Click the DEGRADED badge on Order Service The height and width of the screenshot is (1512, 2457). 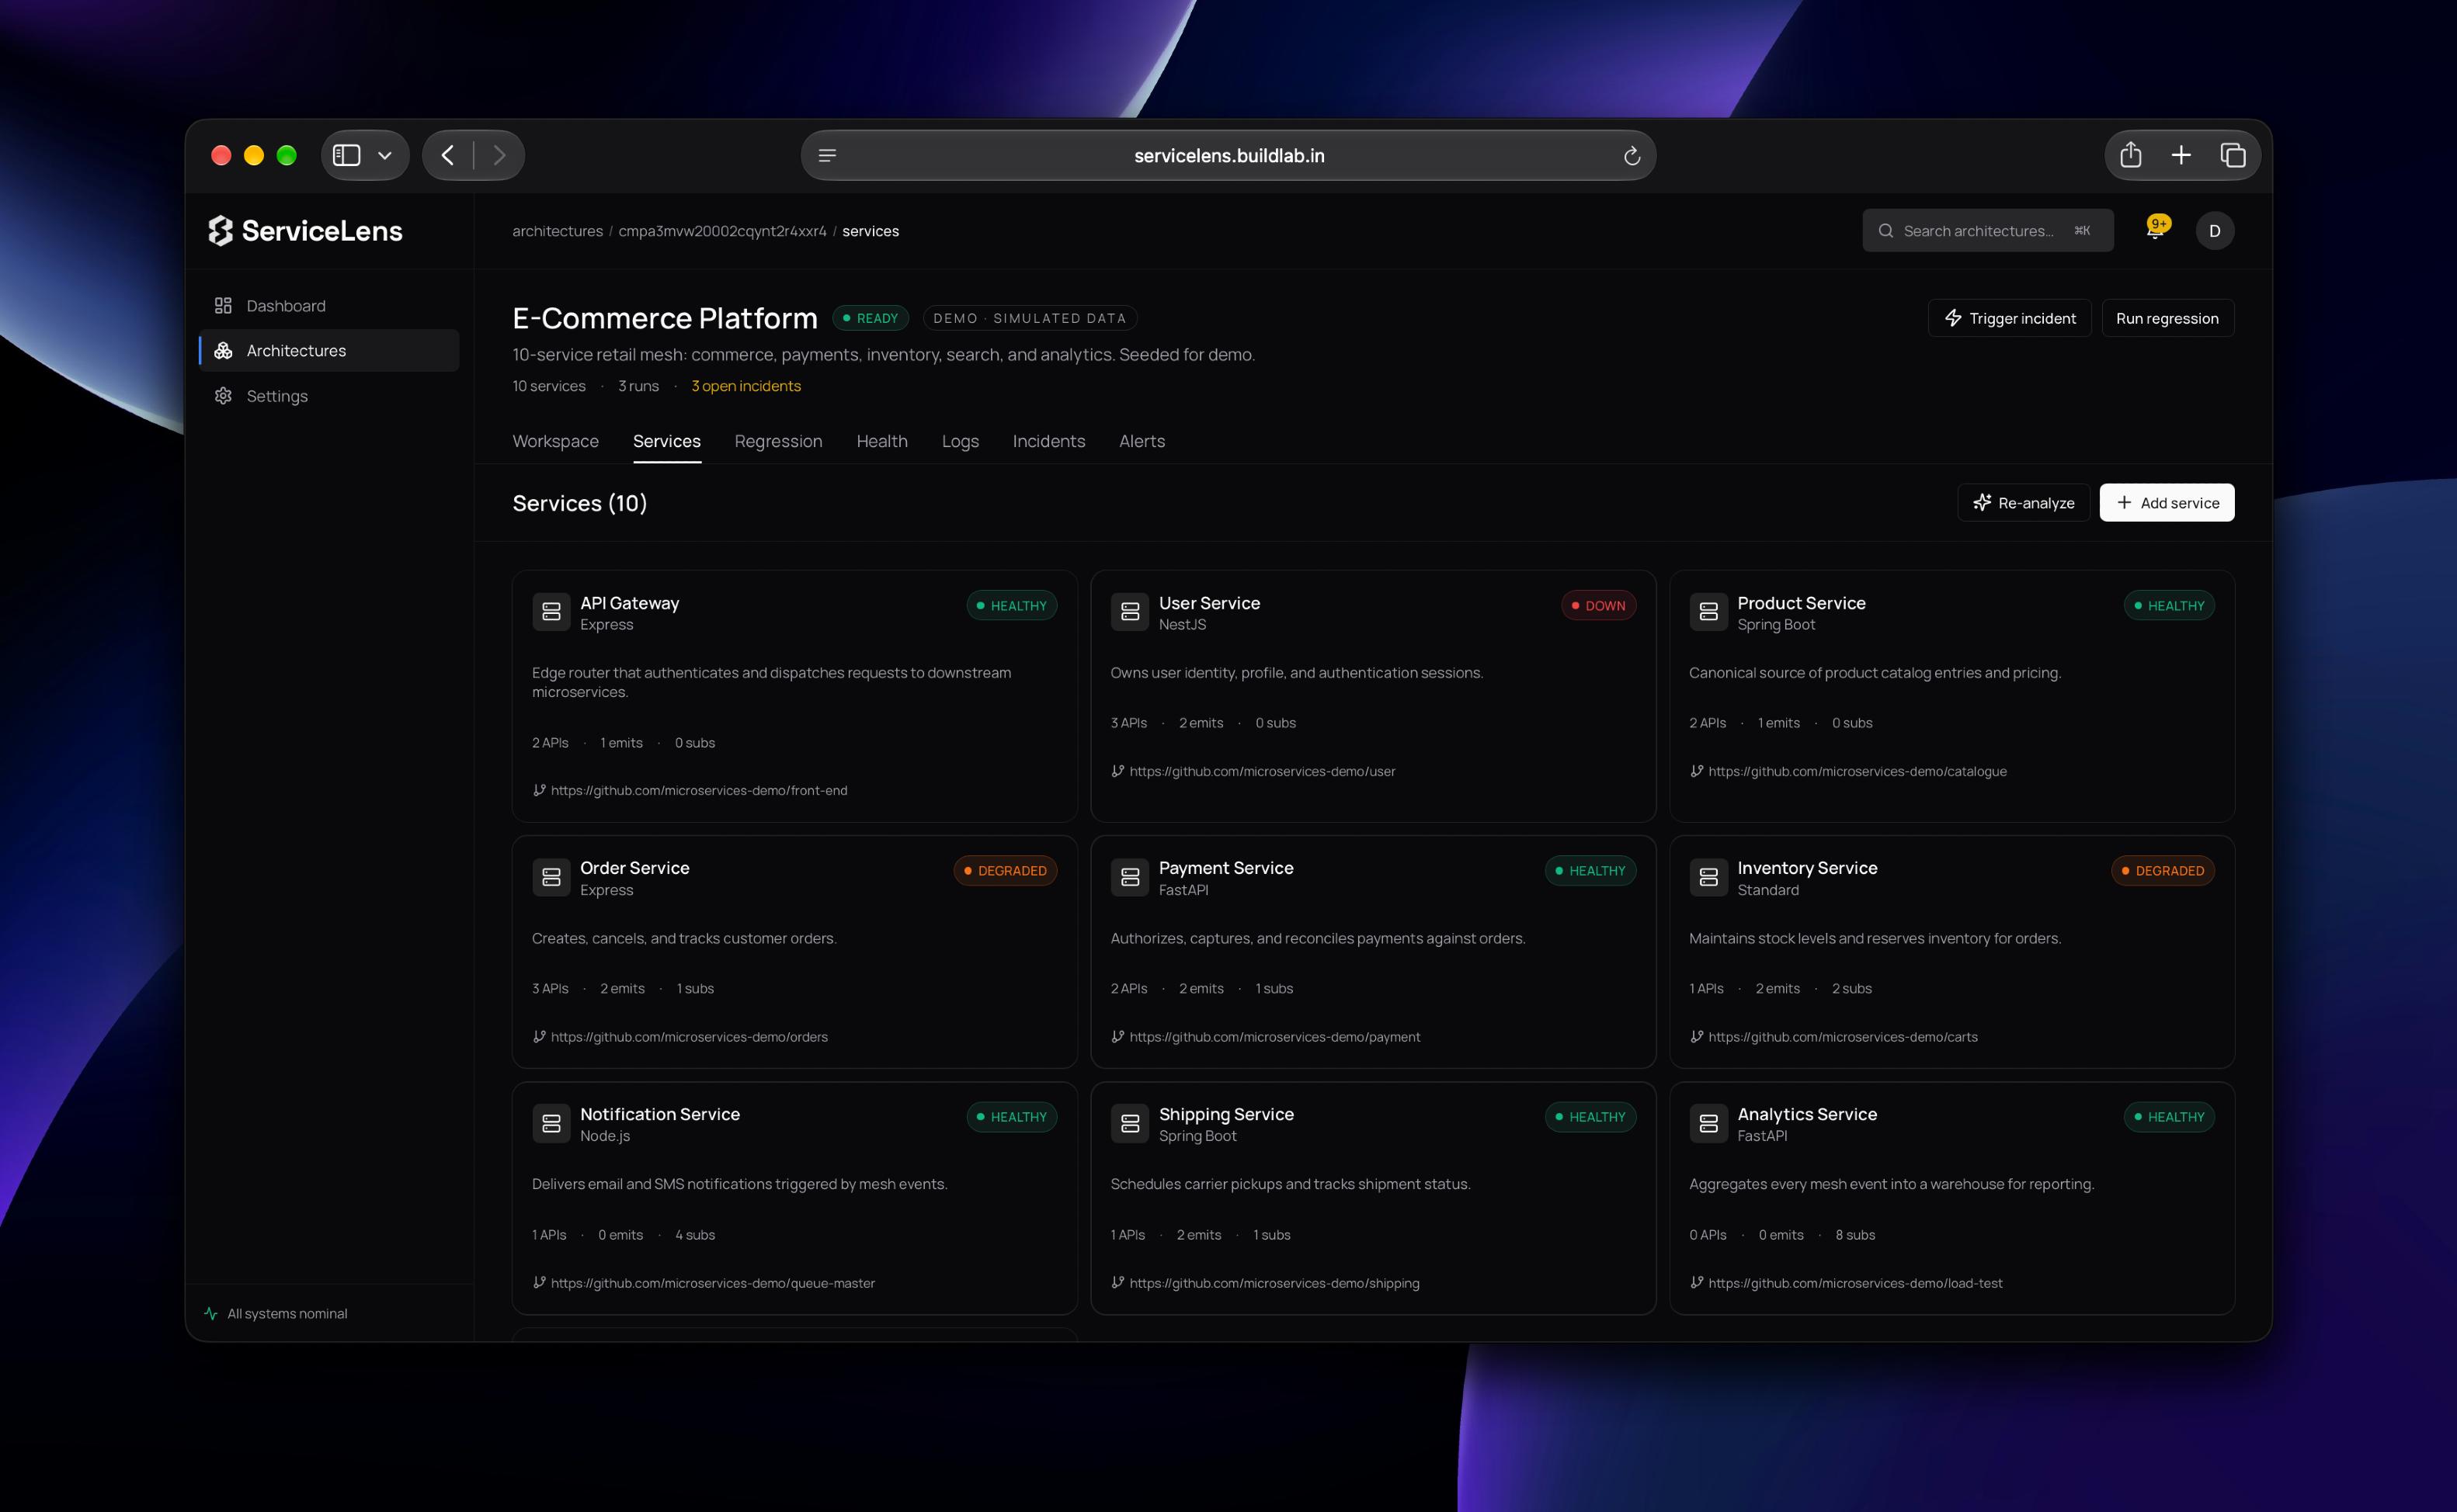[x=1004, y=871]
